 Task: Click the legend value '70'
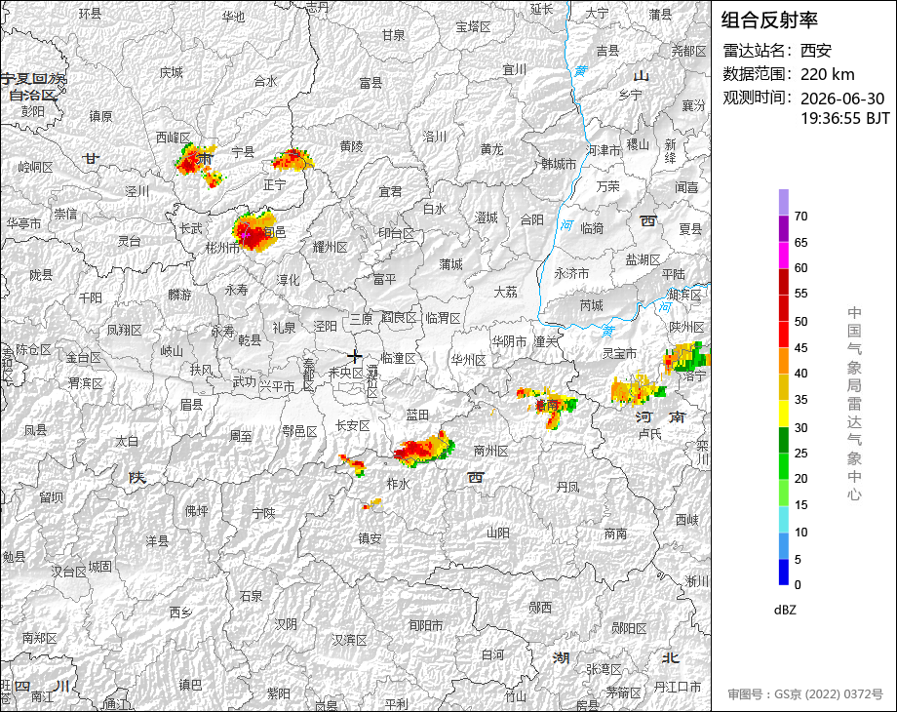[x=800, y=217]
